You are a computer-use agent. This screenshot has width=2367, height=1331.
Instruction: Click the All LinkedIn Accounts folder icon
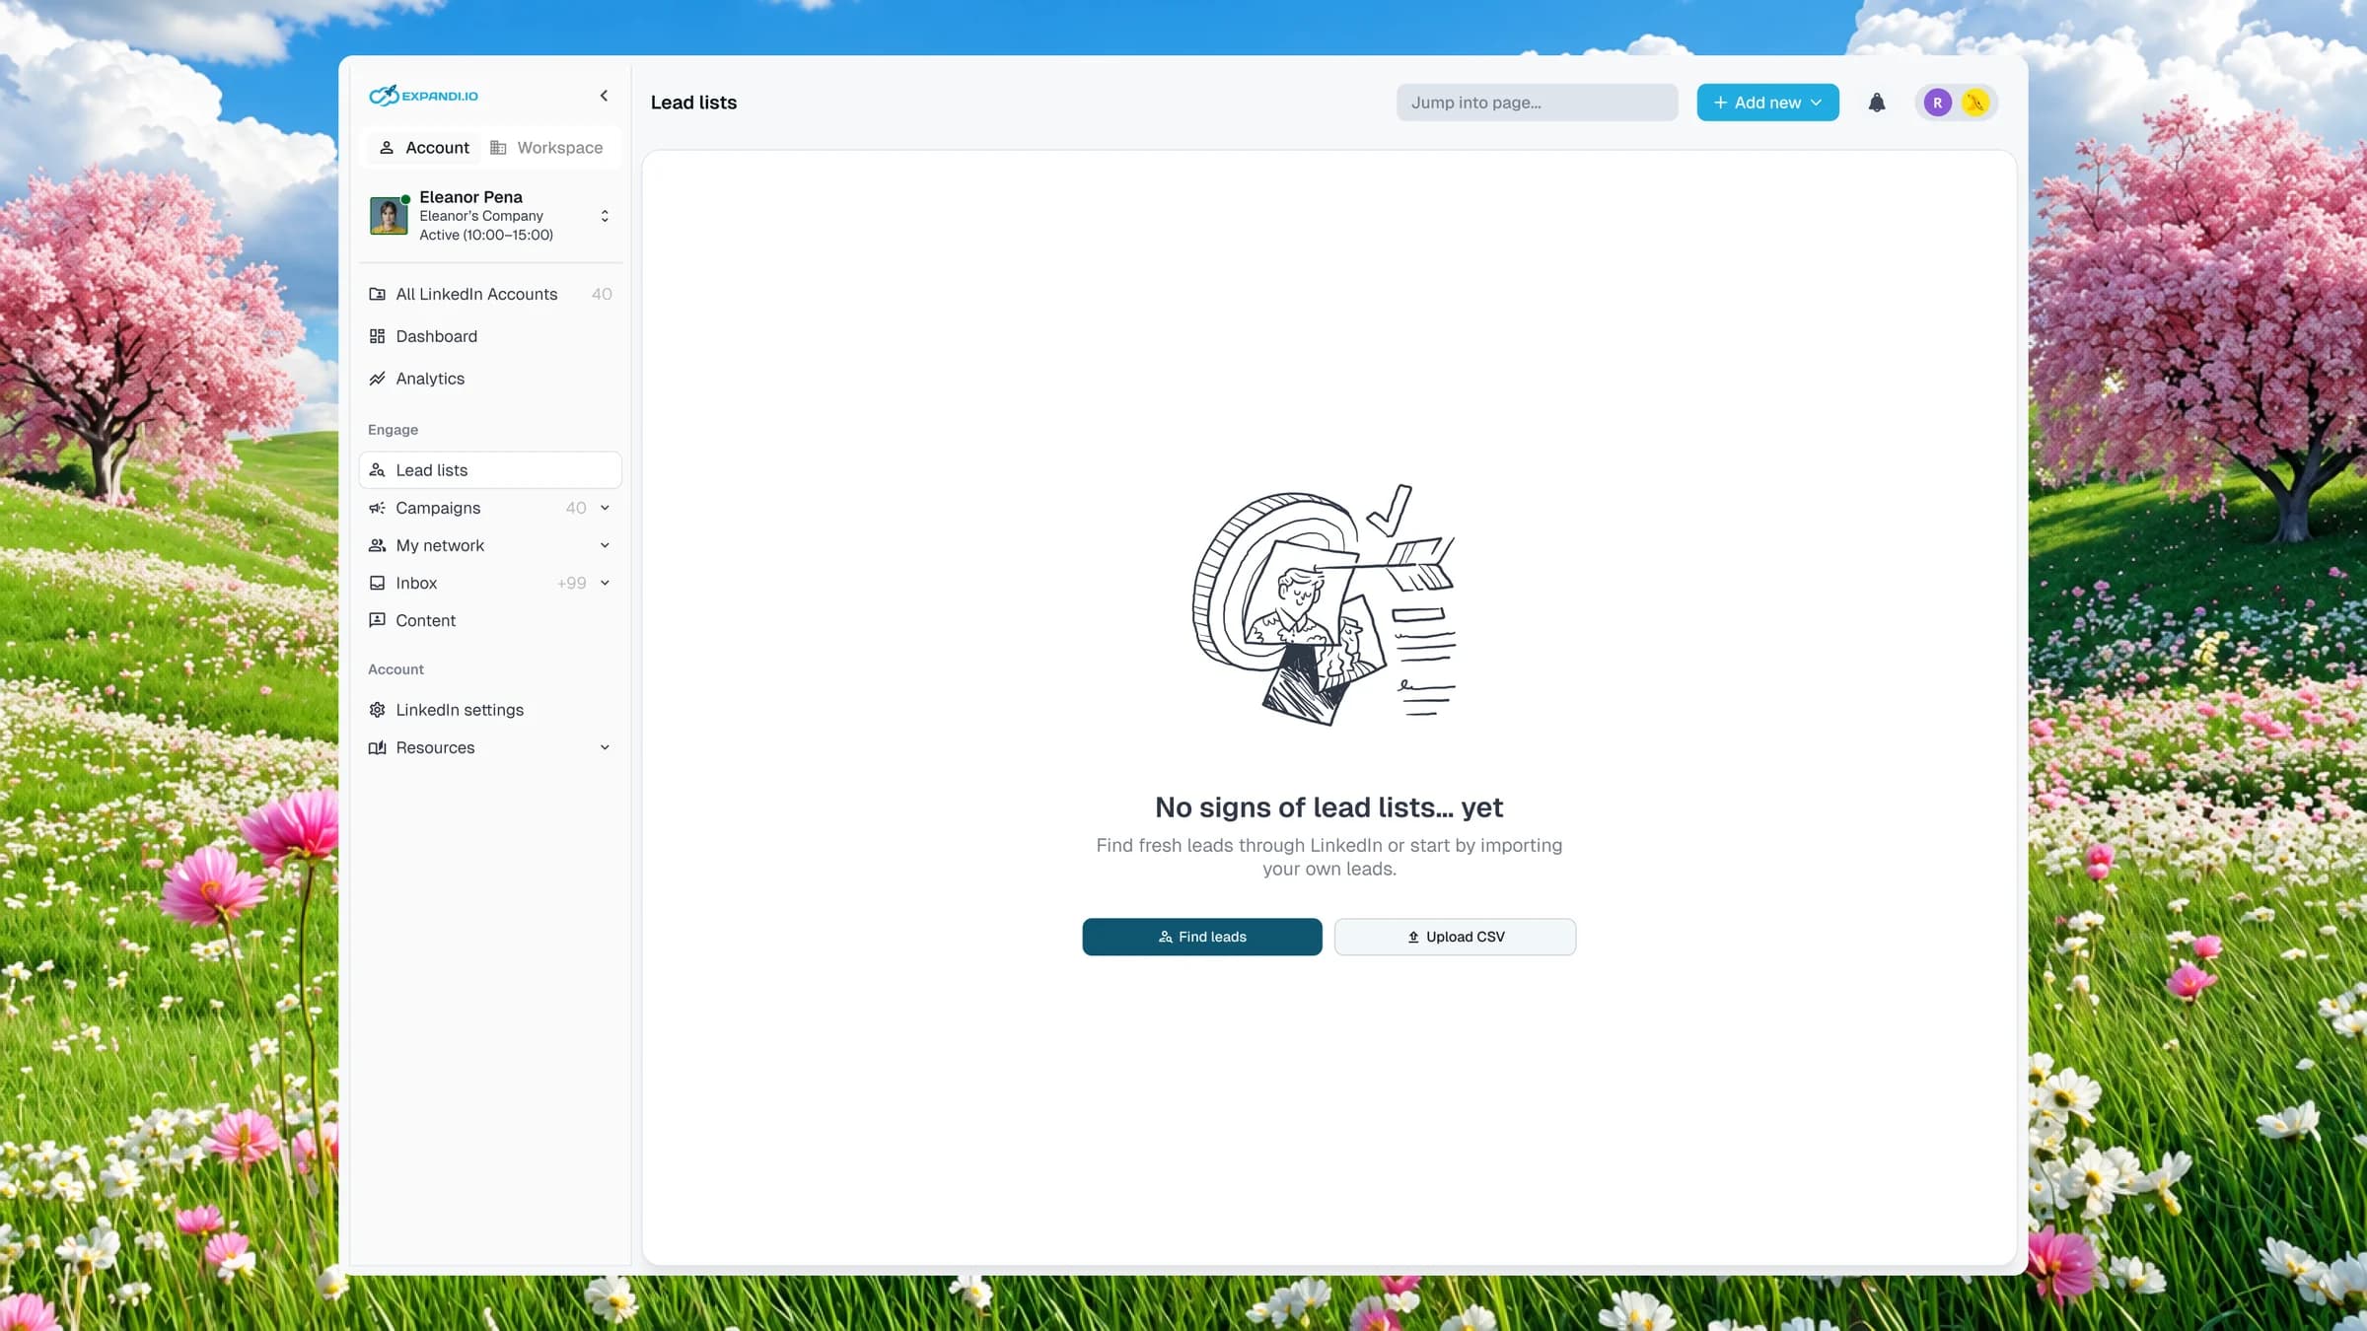pos(377,294)
